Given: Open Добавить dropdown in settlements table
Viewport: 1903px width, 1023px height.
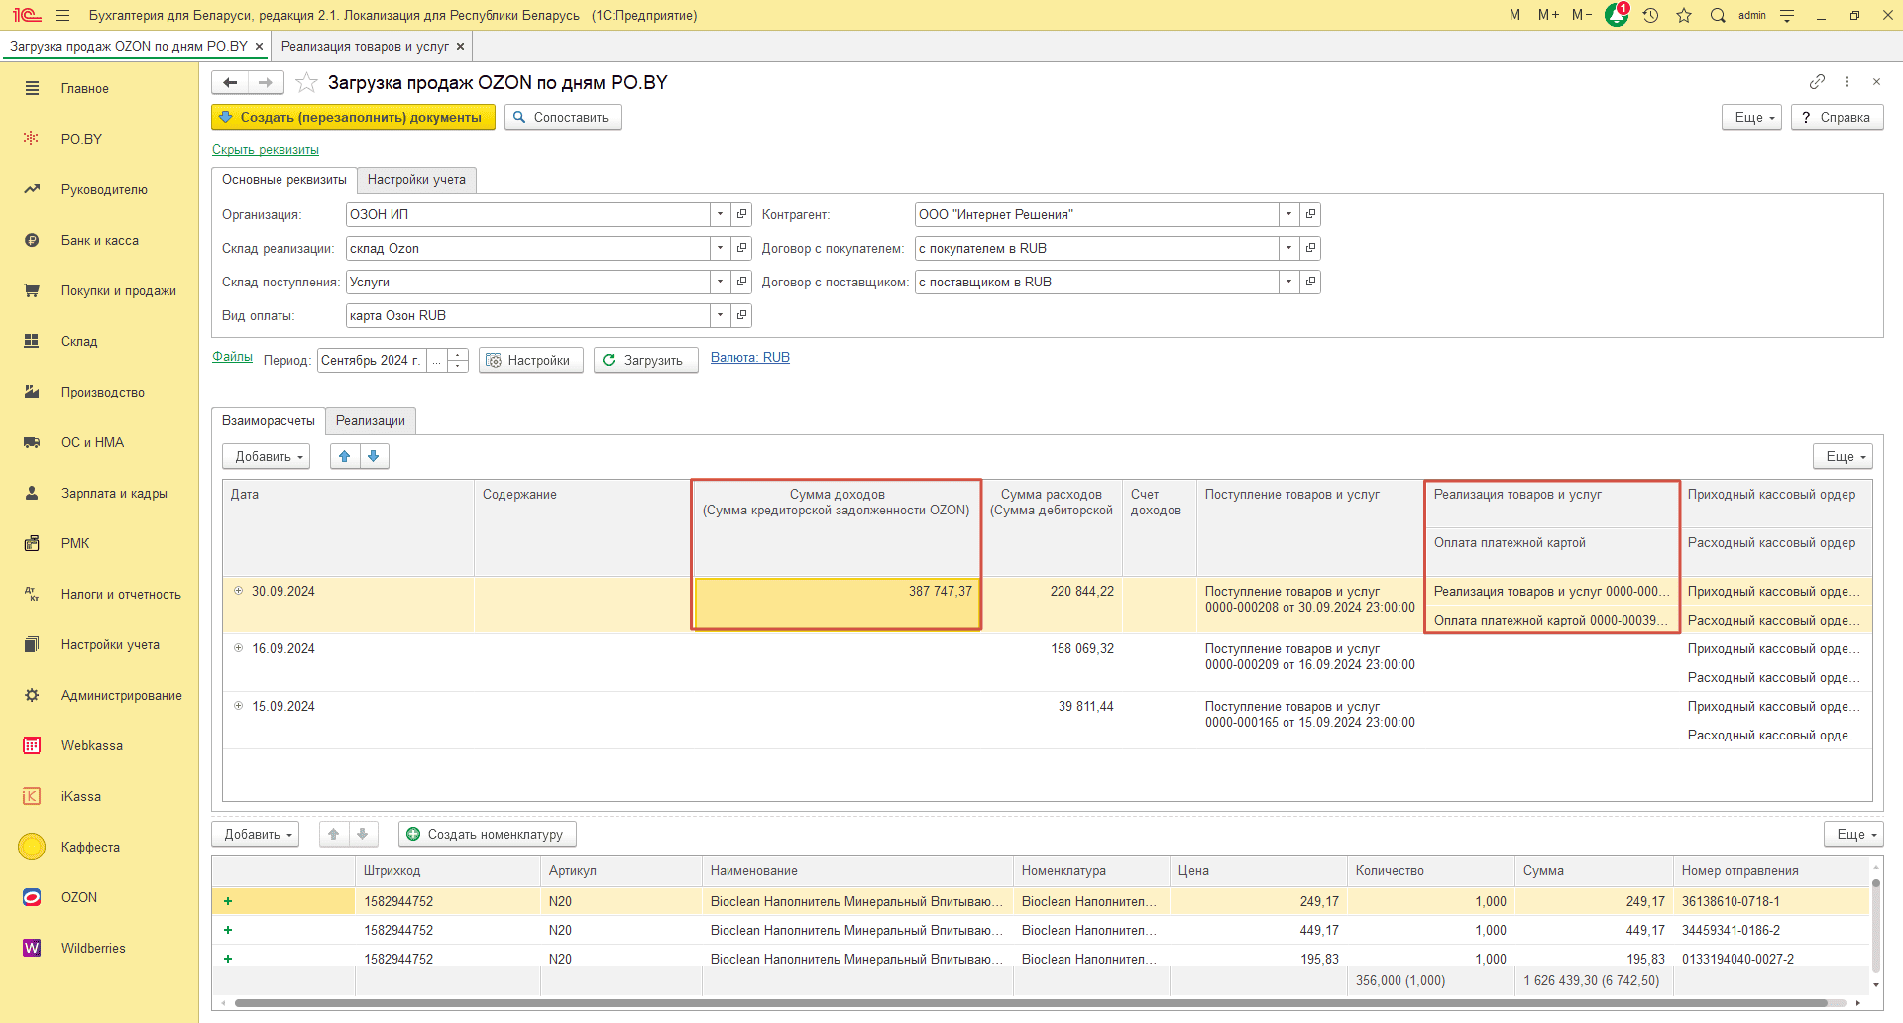Looking at the screenshot, I should pos(267,457).
